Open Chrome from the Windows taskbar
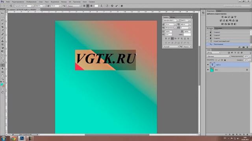Image resolution: width=252 pixels, height=141 pixels. point(13,138)
